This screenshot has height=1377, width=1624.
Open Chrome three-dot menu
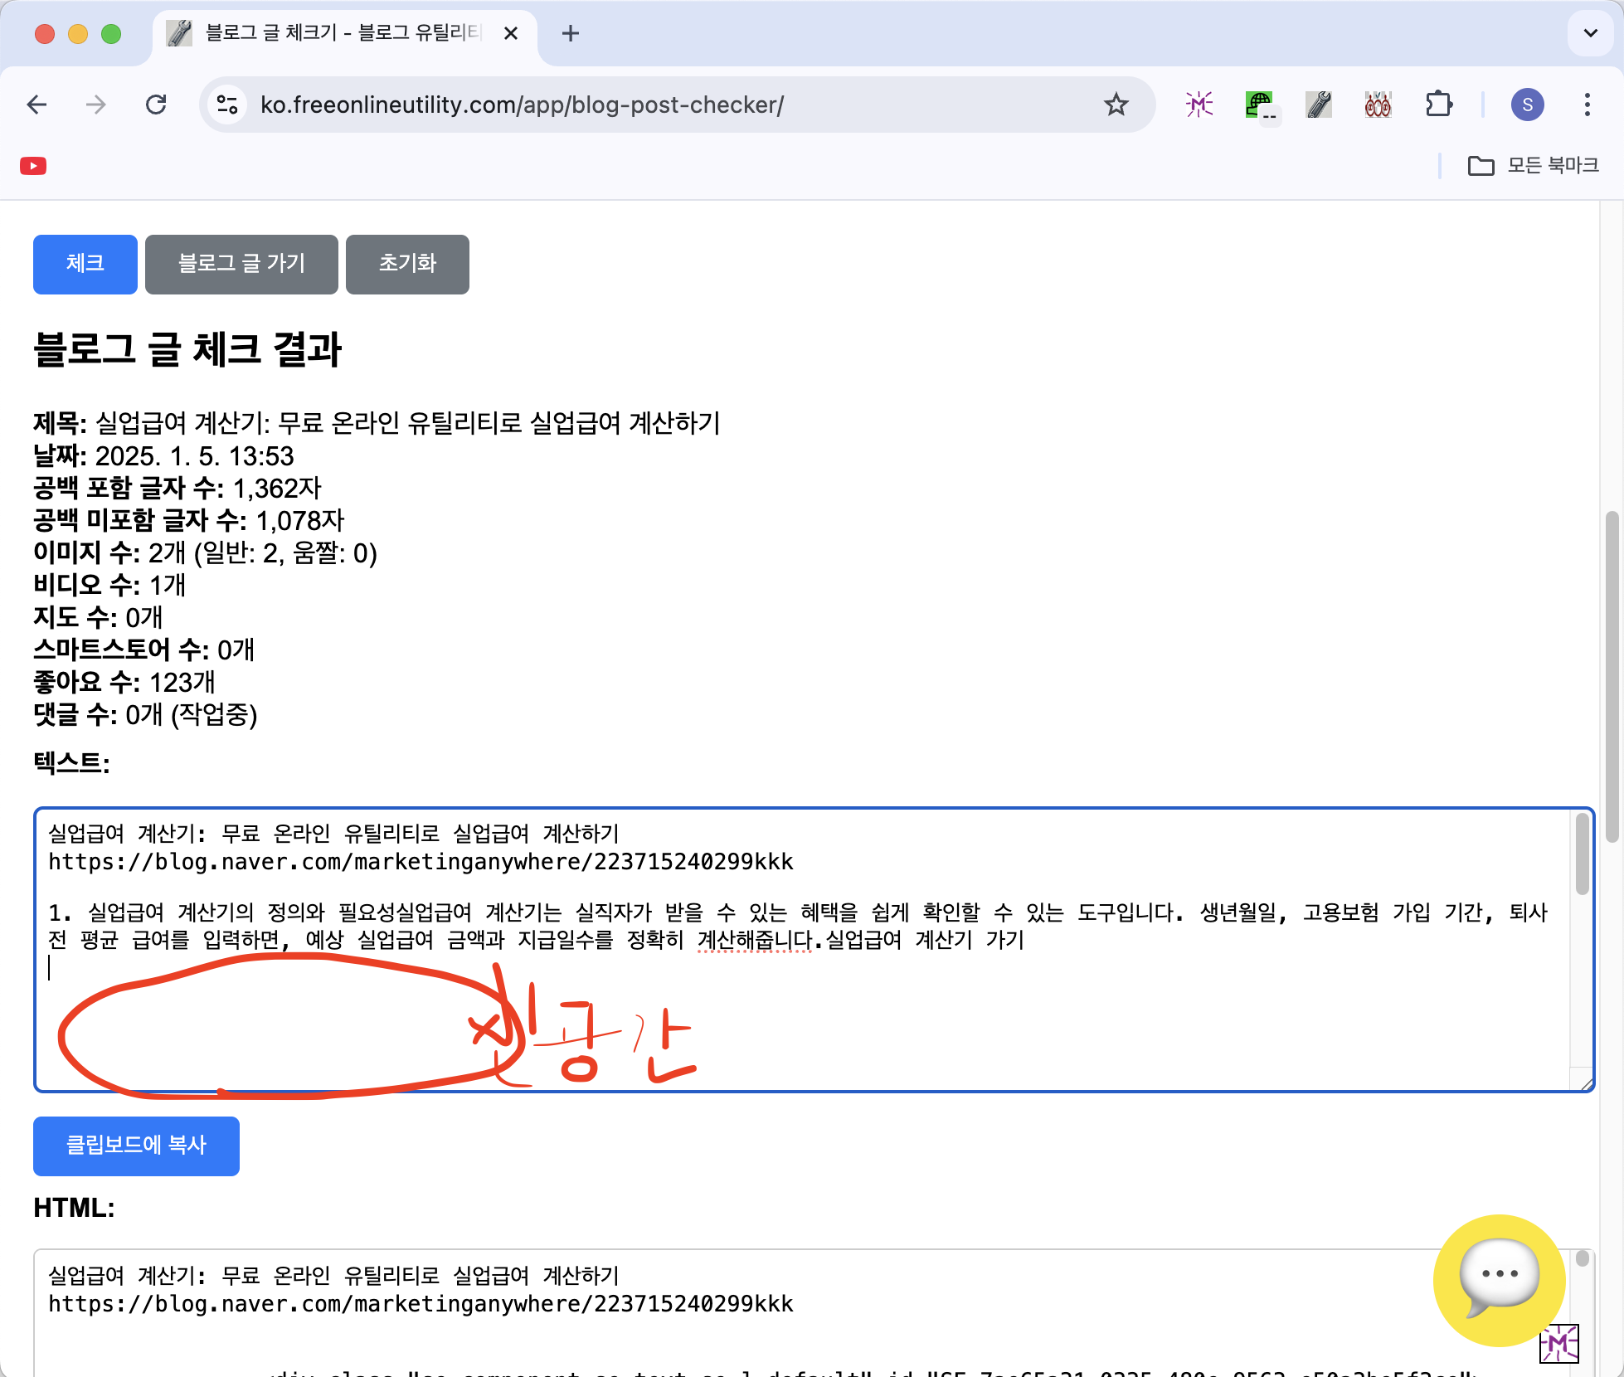pyautogui.click(x=1587, y=105)
